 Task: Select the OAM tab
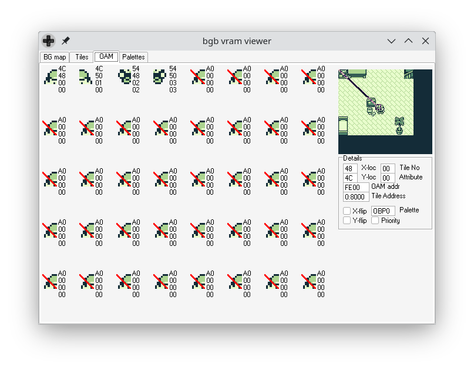click(106, 57)
